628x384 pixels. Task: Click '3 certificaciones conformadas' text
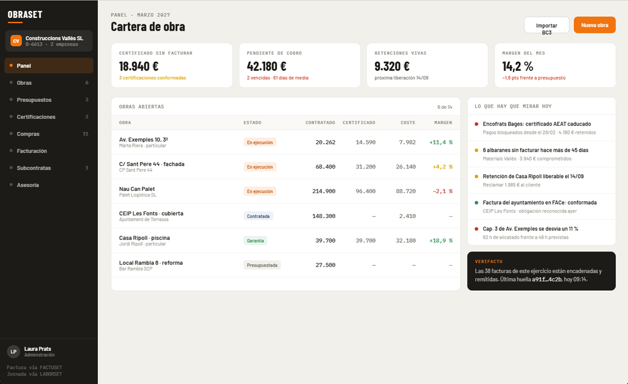click(152, 78)
